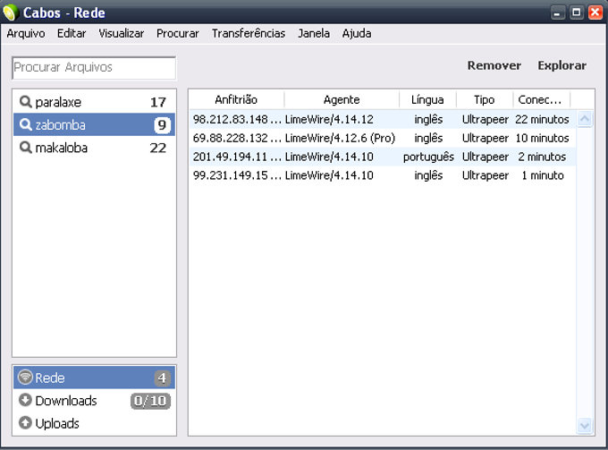
Task: Select the zabomba search entry
Action: point(94,125)
